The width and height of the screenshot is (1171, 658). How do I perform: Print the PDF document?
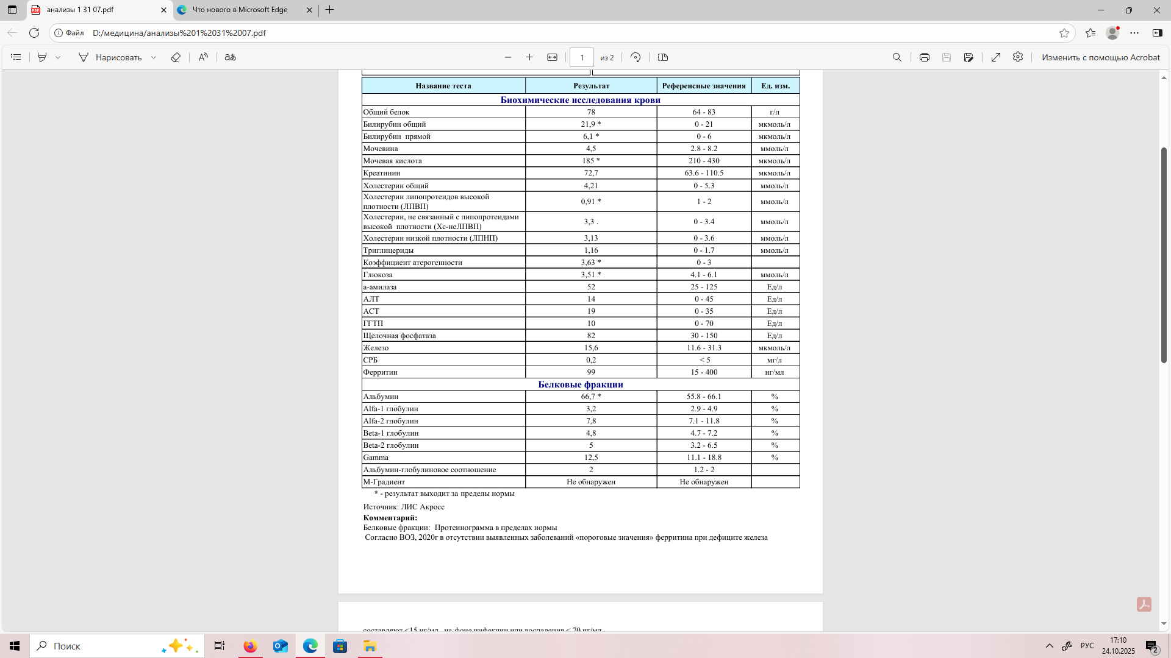pyautogui.click(x=925, y=57)
